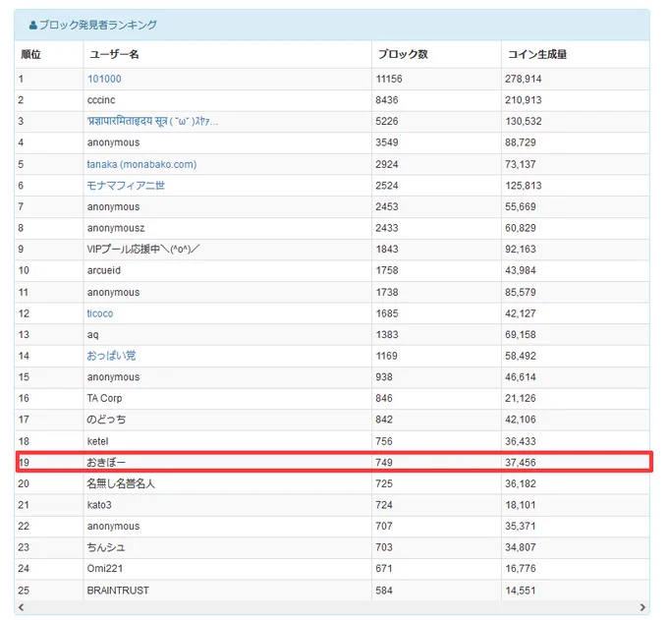Click the coin amount 18,101
The height and width of the screenshot is (620, 668).
[521, 505]
